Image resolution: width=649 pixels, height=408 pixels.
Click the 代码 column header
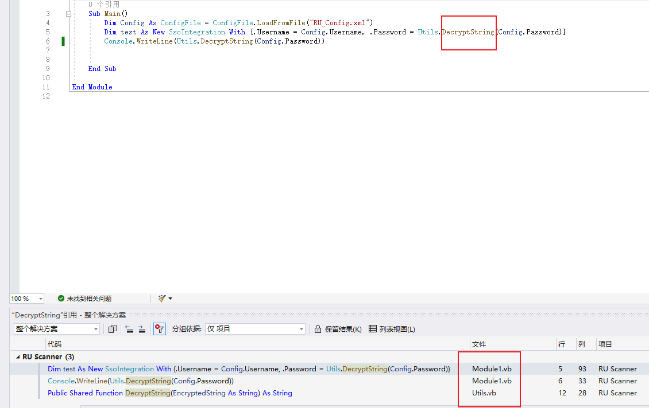(54, 344)
